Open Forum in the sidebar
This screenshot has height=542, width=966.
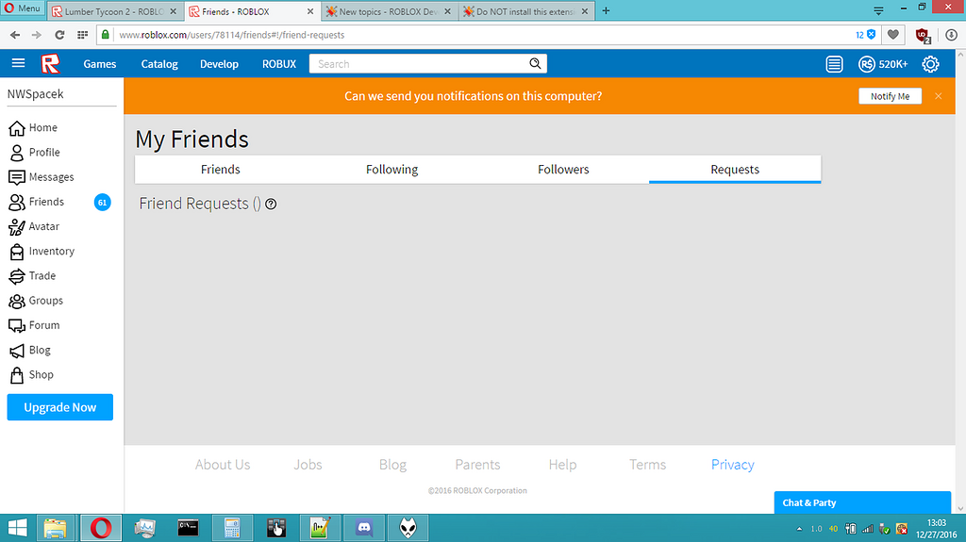click(x=34, y=324)
